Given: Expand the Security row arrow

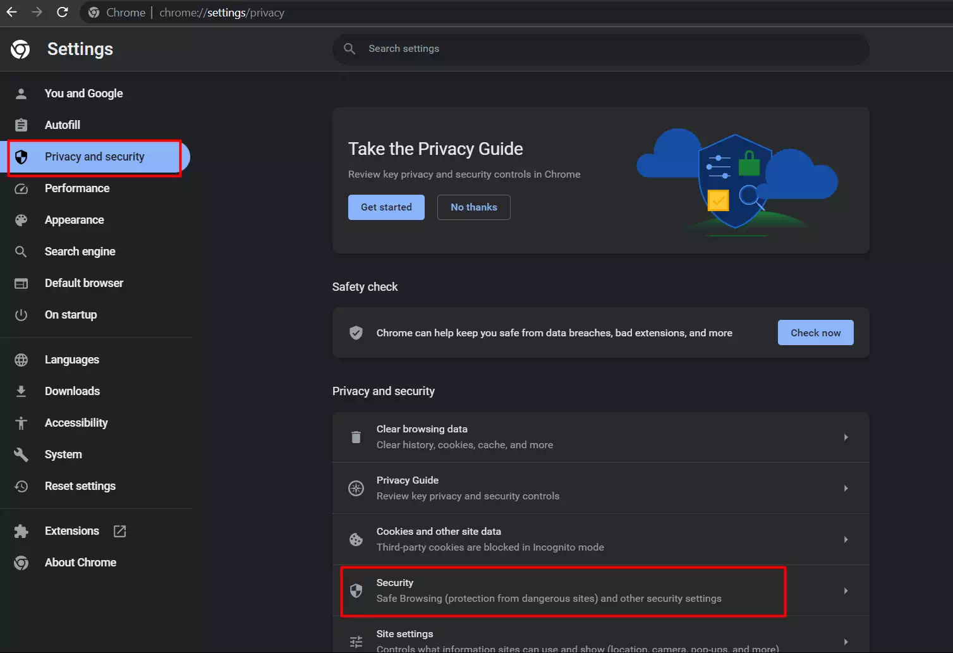Looking at the screenshot, I should [846, 590].
